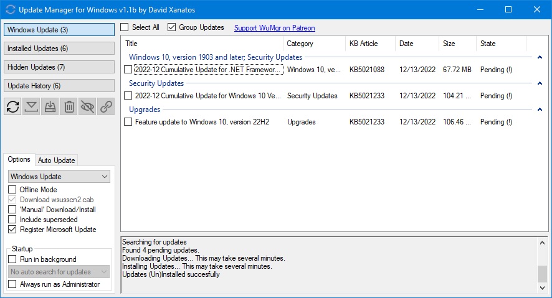
Task: Disable Register Microsoft Update checkbox
Action: [x=12, y=230]
